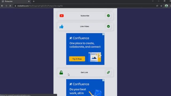
Task: Bookmark this page with the star icon
Action: (161, 6)
